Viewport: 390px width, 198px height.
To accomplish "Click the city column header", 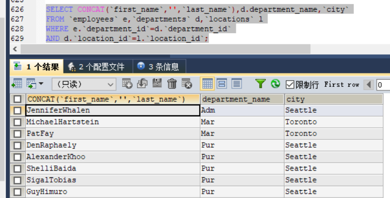I will 334,99.
